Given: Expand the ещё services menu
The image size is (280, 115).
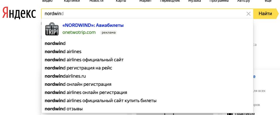Looking at the screenshot, I should pos(268,1).
